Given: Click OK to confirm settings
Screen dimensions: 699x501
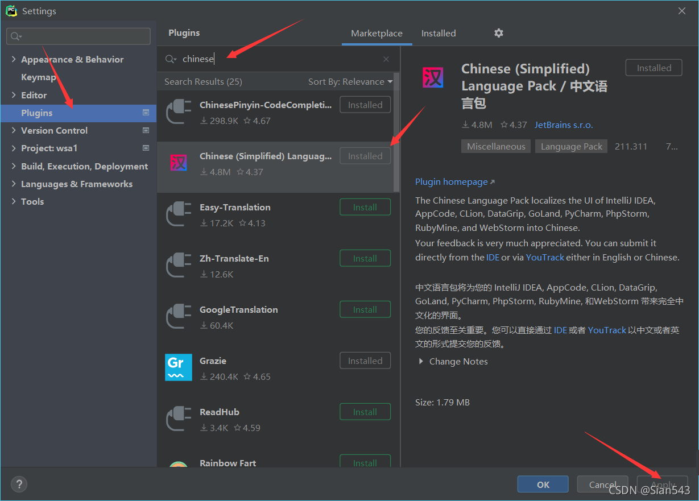Looking at the screenshot, I should tap(543, 485).
